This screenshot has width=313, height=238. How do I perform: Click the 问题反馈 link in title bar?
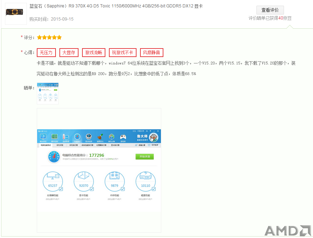click(x=141, y=131)
